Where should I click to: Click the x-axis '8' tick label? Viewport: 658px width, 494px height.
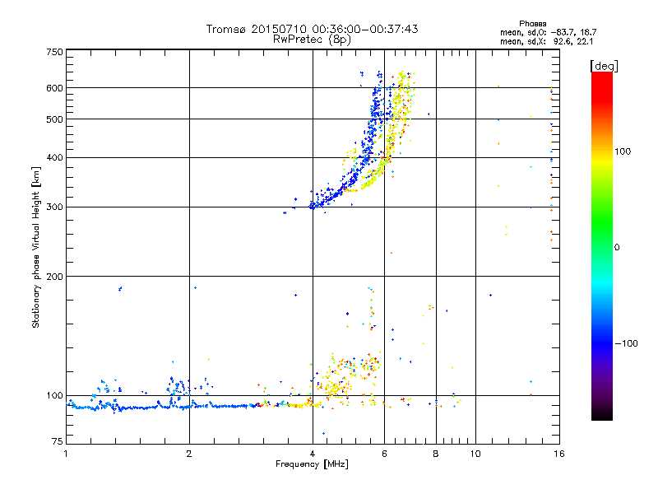[436, 454]
